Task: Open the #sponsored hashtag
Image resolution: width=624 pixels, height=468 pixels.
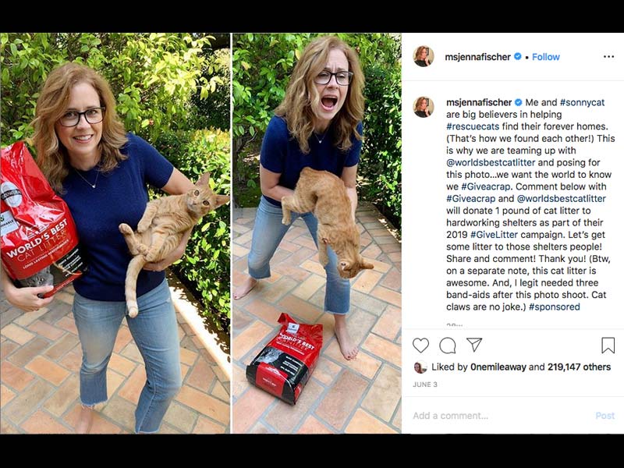Action: pyautogui.click(x=555, y=307)
